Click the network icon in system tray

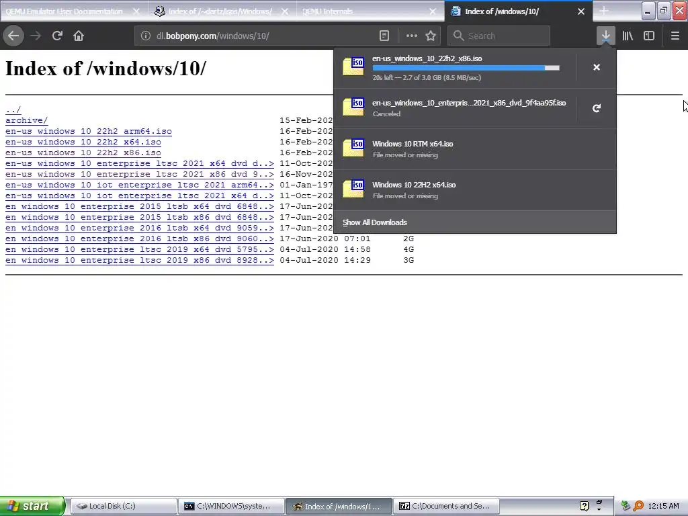(626, 506)
